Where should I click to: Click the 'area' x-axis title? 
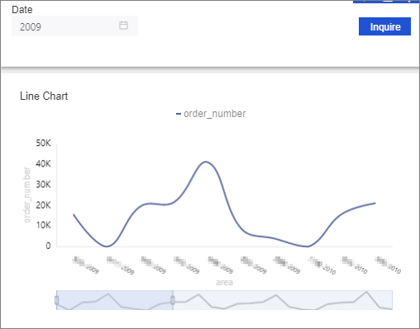[x=224, y=282]
